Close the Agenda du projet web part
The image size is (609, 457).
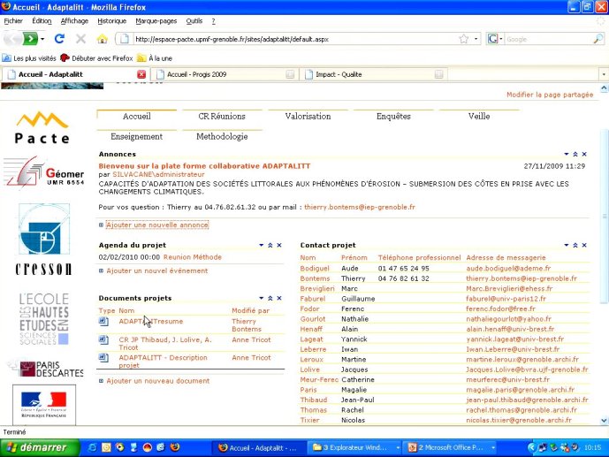pos(279,245)
